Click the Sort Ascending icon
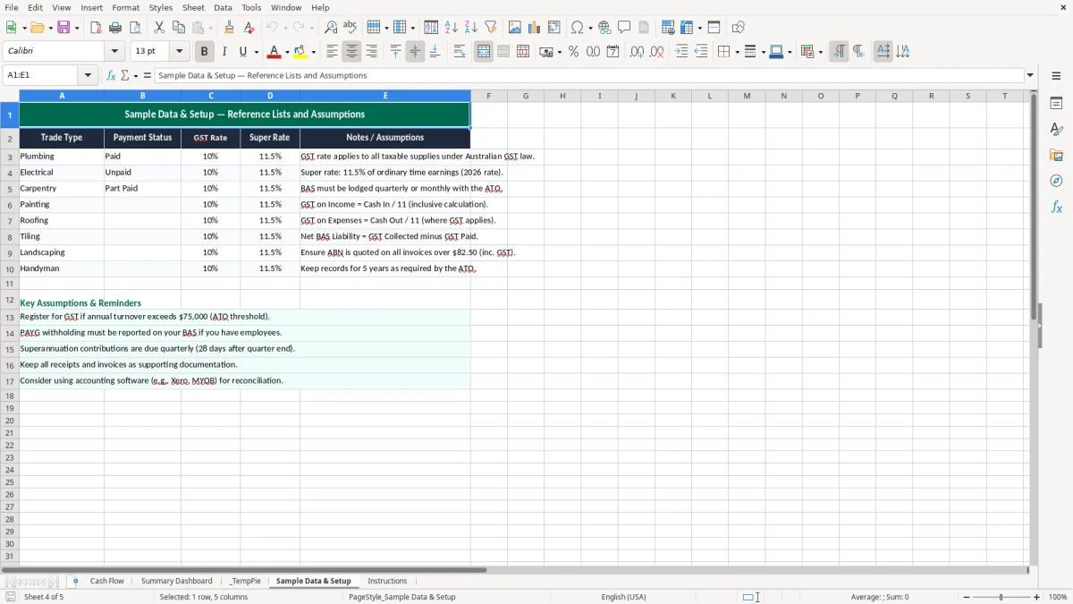This screenshot has height=604, width=1073. point(452,28)
